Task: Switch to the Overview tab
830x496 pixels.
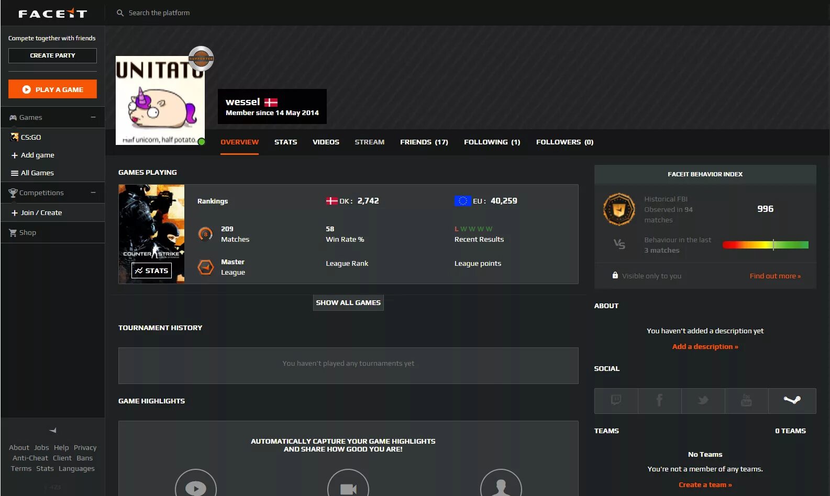Action: pyautogui.click(x=239, y=142)
